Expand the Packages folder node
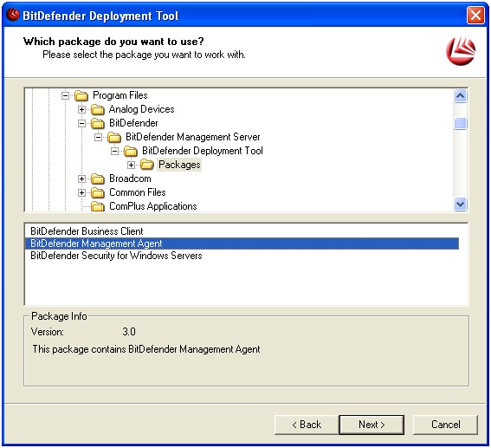Image resolution: width=491 pixels, height=448 pixels. (132, 165)
